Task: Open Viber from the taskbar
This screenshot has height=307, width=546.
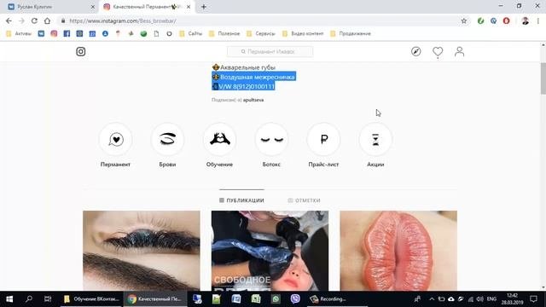Action: coord(295,299)
